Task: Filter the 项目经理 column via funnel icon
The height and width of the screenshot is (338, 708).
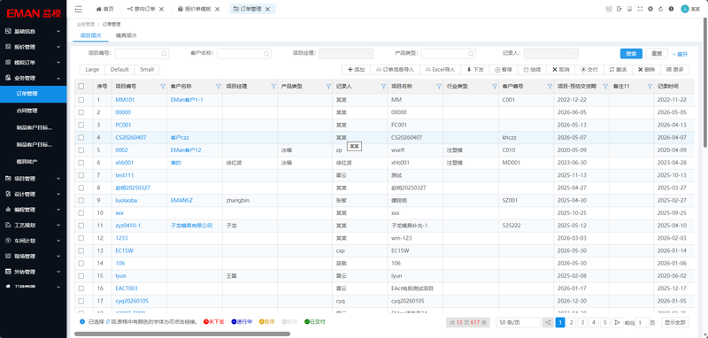Action: (x=273, y=86)
